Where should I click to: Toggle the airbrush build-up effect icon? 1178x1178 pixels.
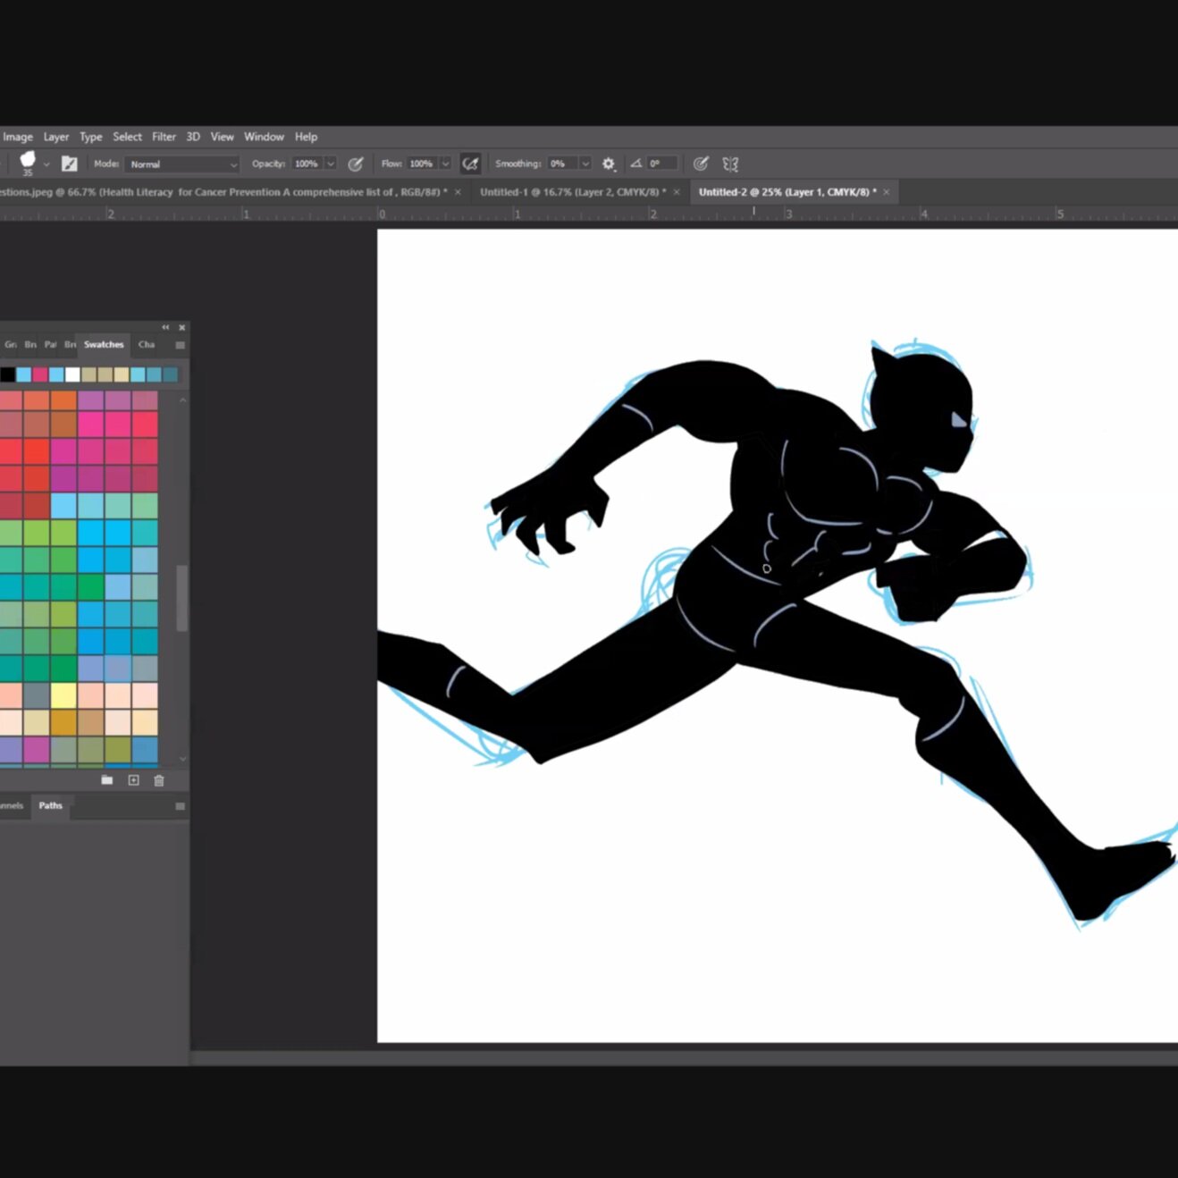click(470, 164)
